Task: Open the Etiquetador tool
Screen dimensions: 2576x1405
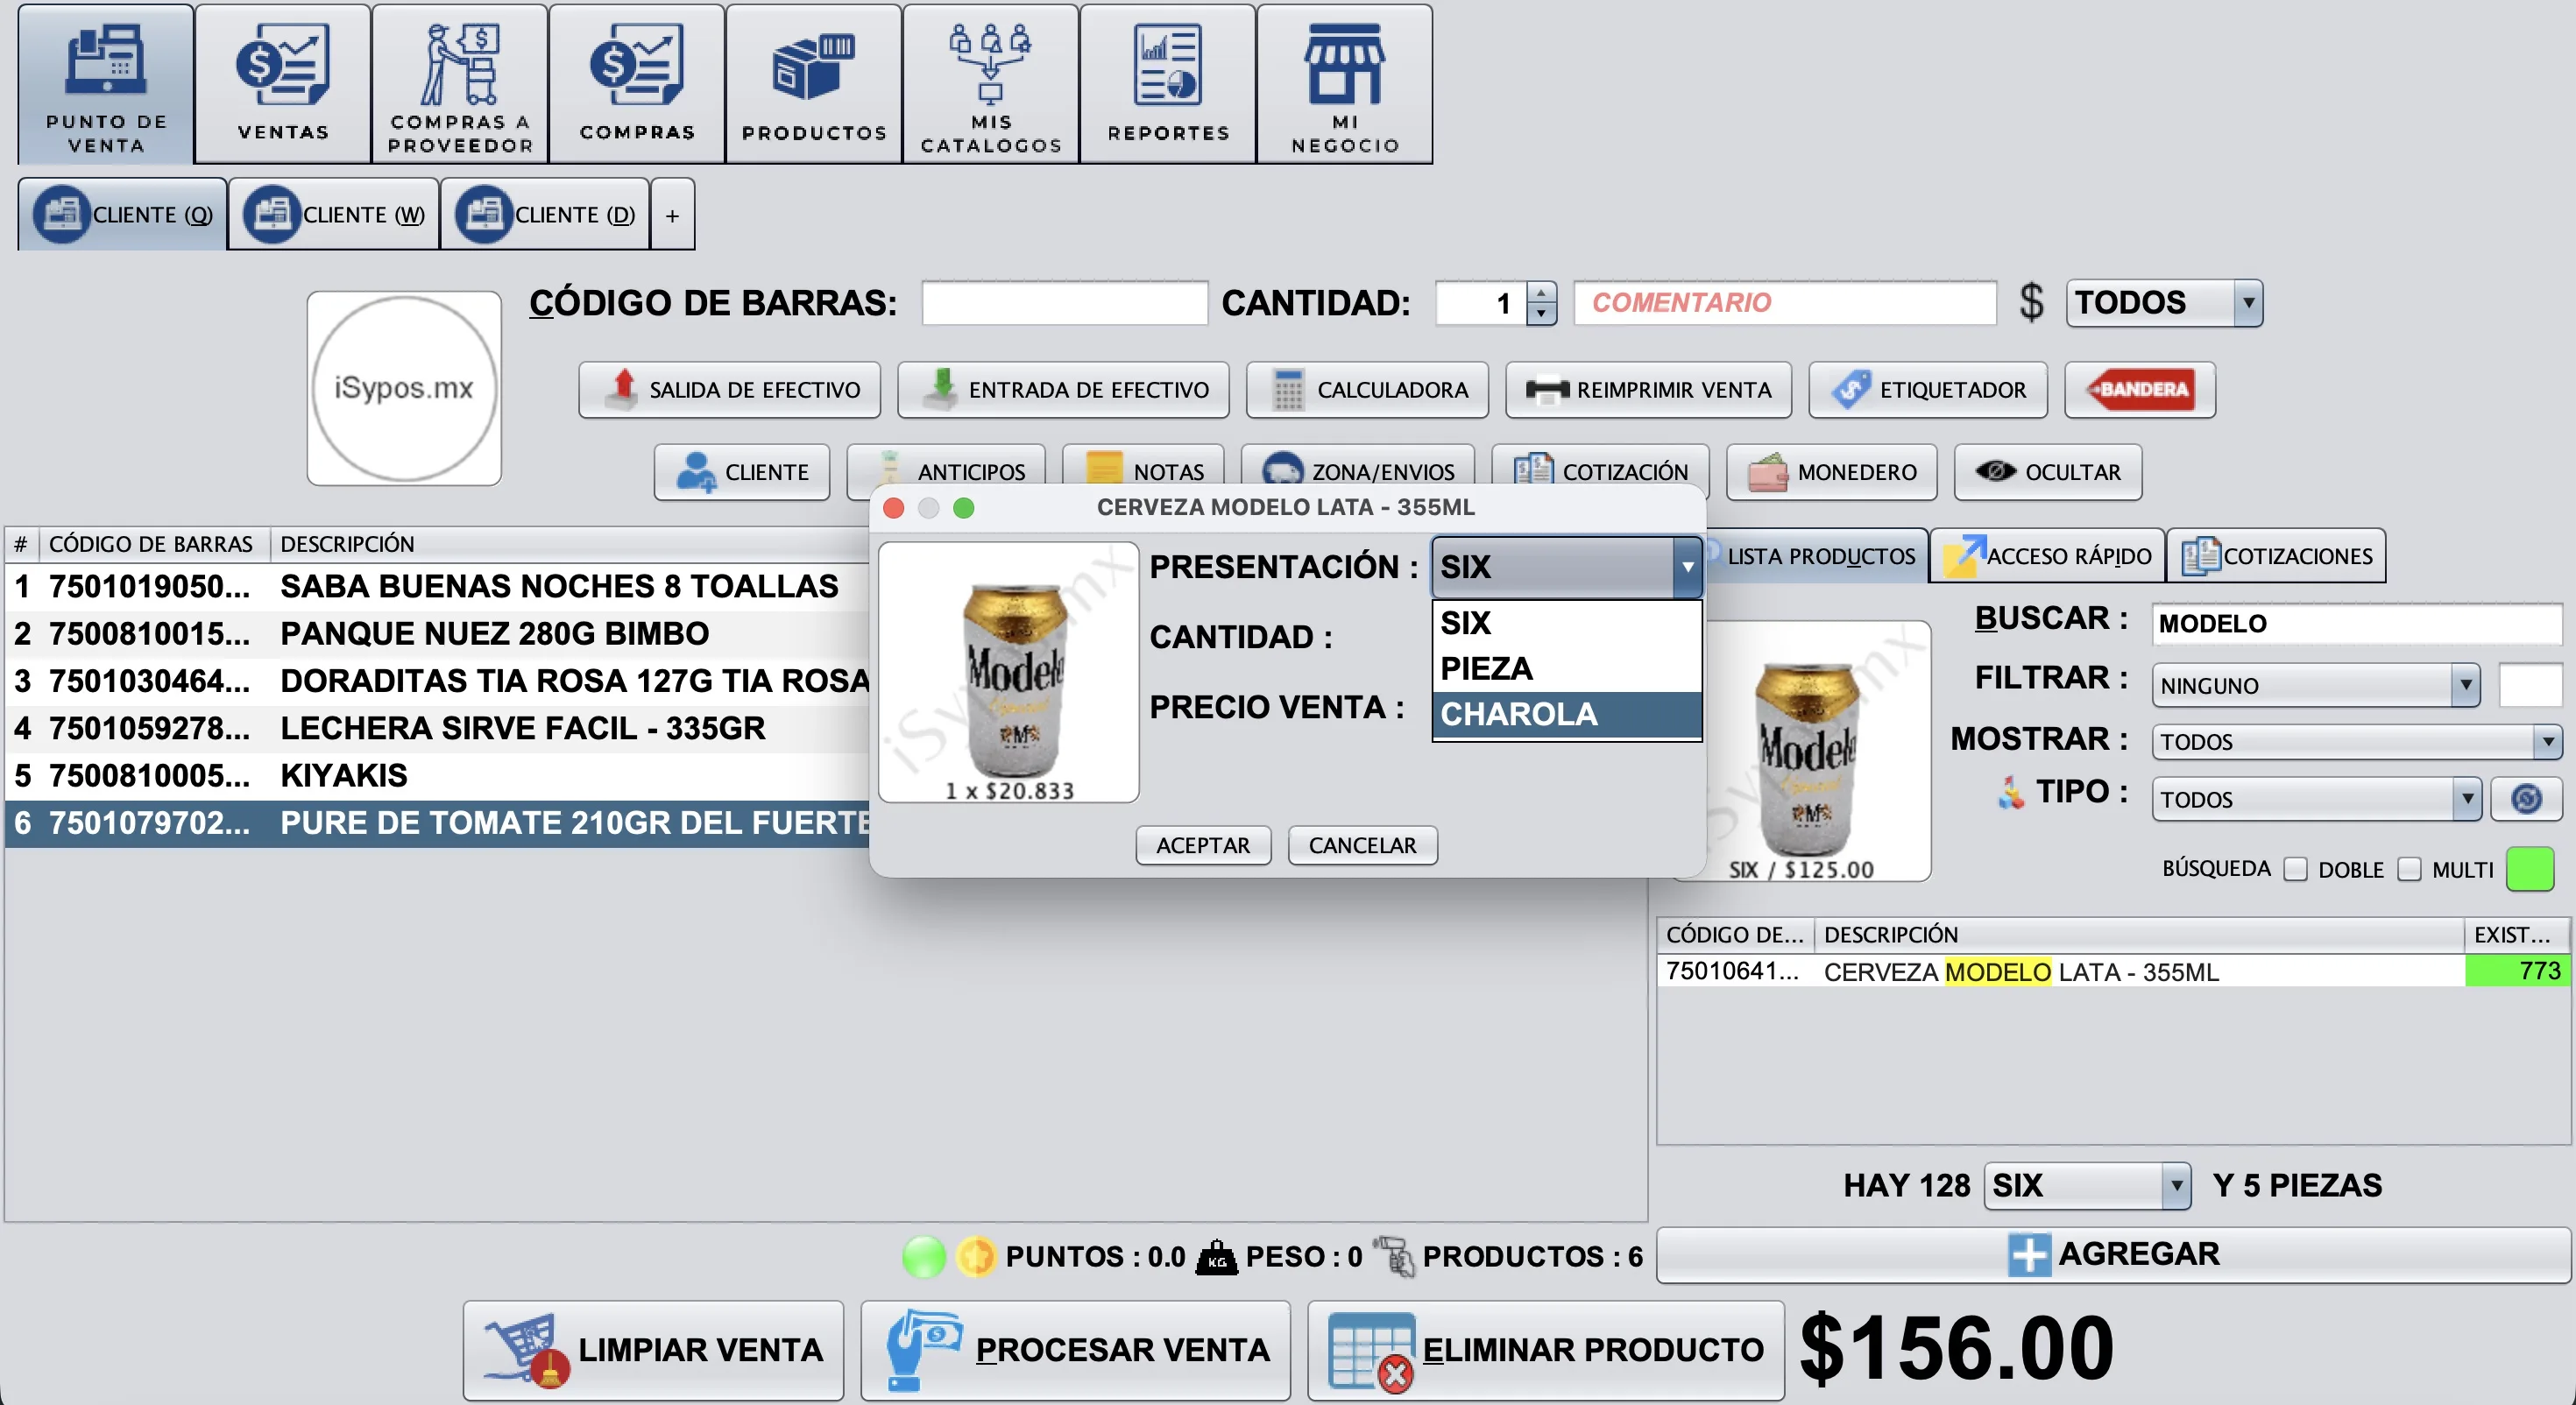Action: pyautogui.click(x=1928, y=390)
